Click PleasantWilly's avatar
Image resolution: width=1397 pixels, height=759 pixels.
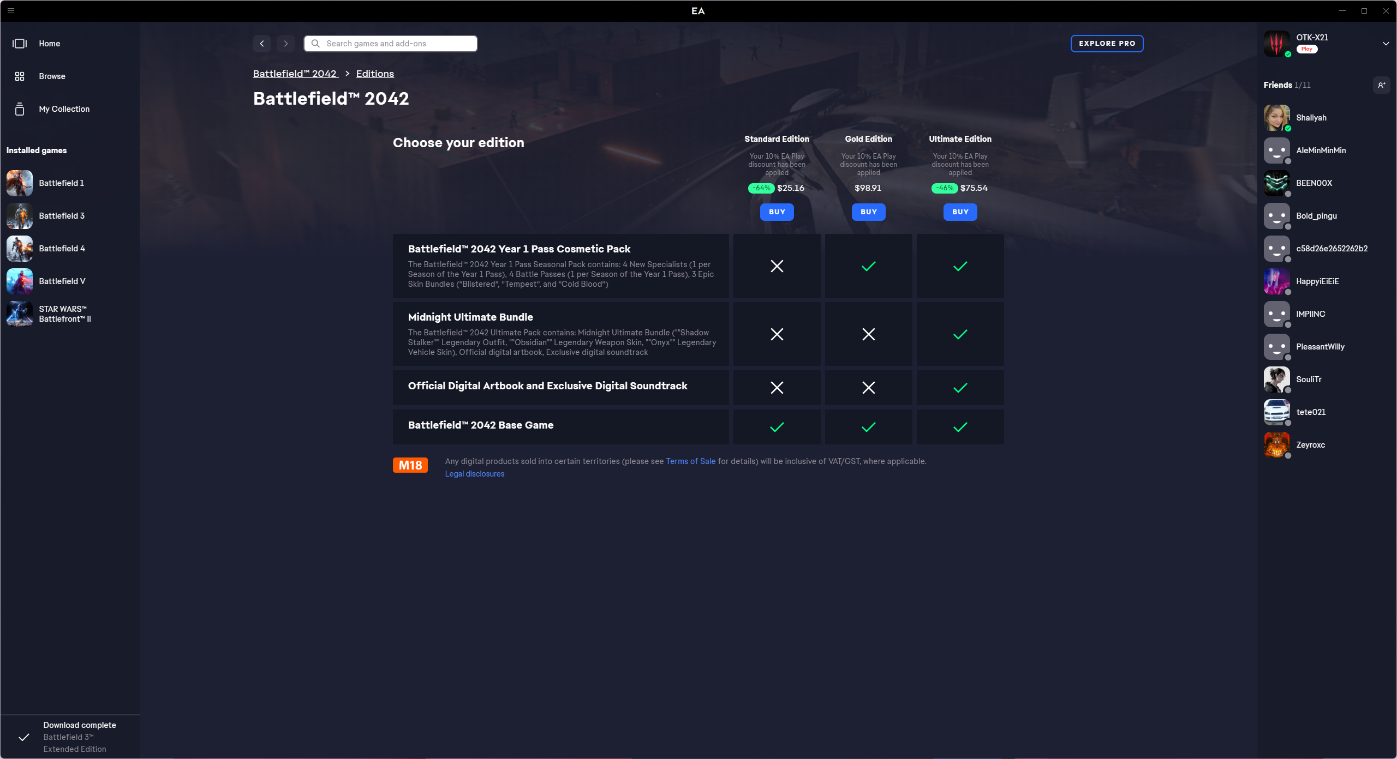point(1277,347)
